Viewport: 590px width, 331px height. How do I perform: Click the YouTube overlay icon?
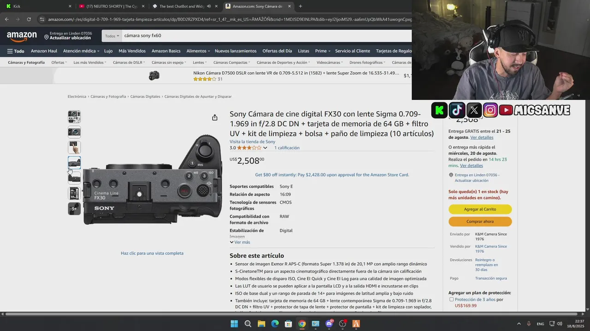(x=506, y=110)
